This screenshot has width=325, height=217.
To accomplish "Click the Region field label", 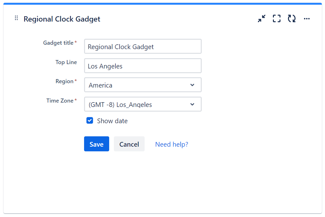I will tap(64, 81).
